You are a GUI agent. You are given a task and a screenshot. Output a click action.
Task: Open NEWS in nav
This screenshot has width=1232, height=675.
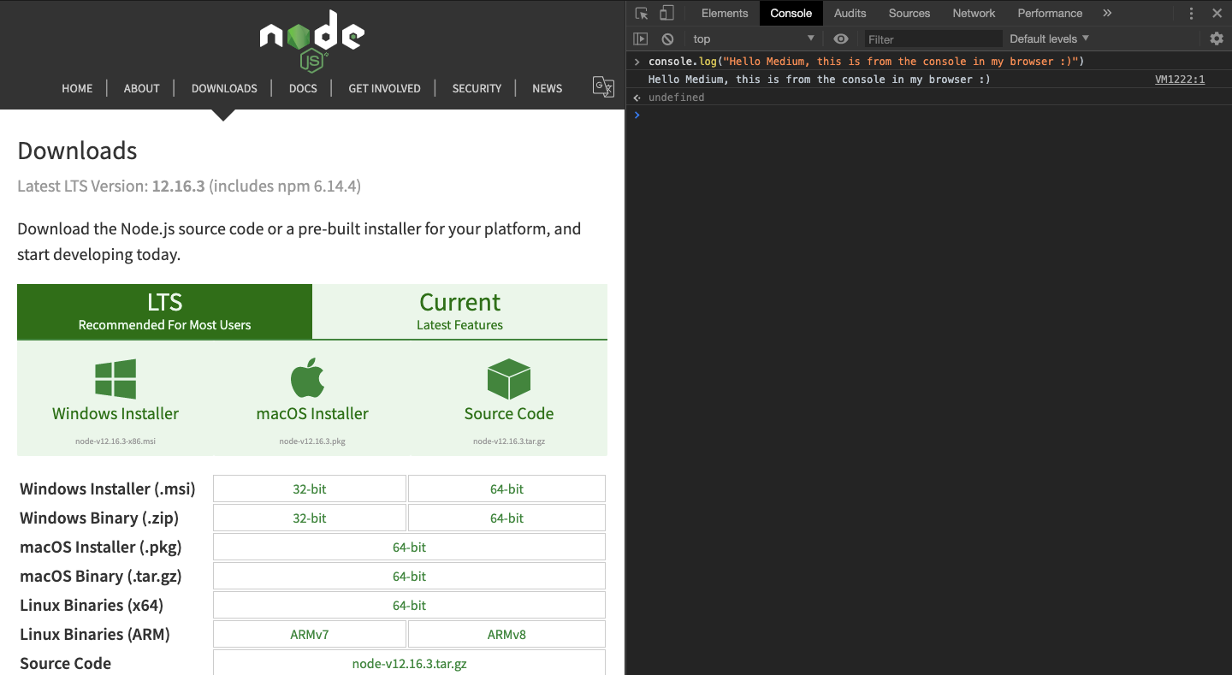tap(548, 88)
